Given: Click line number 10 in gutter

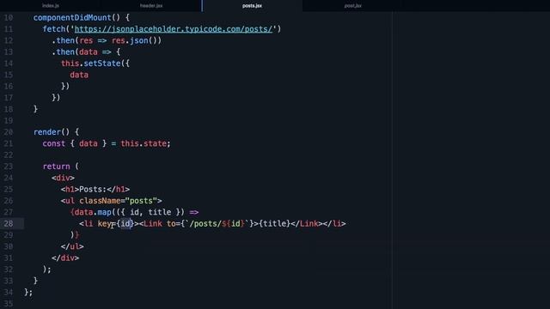Looking at the screenshot, I should pos(9,17).
